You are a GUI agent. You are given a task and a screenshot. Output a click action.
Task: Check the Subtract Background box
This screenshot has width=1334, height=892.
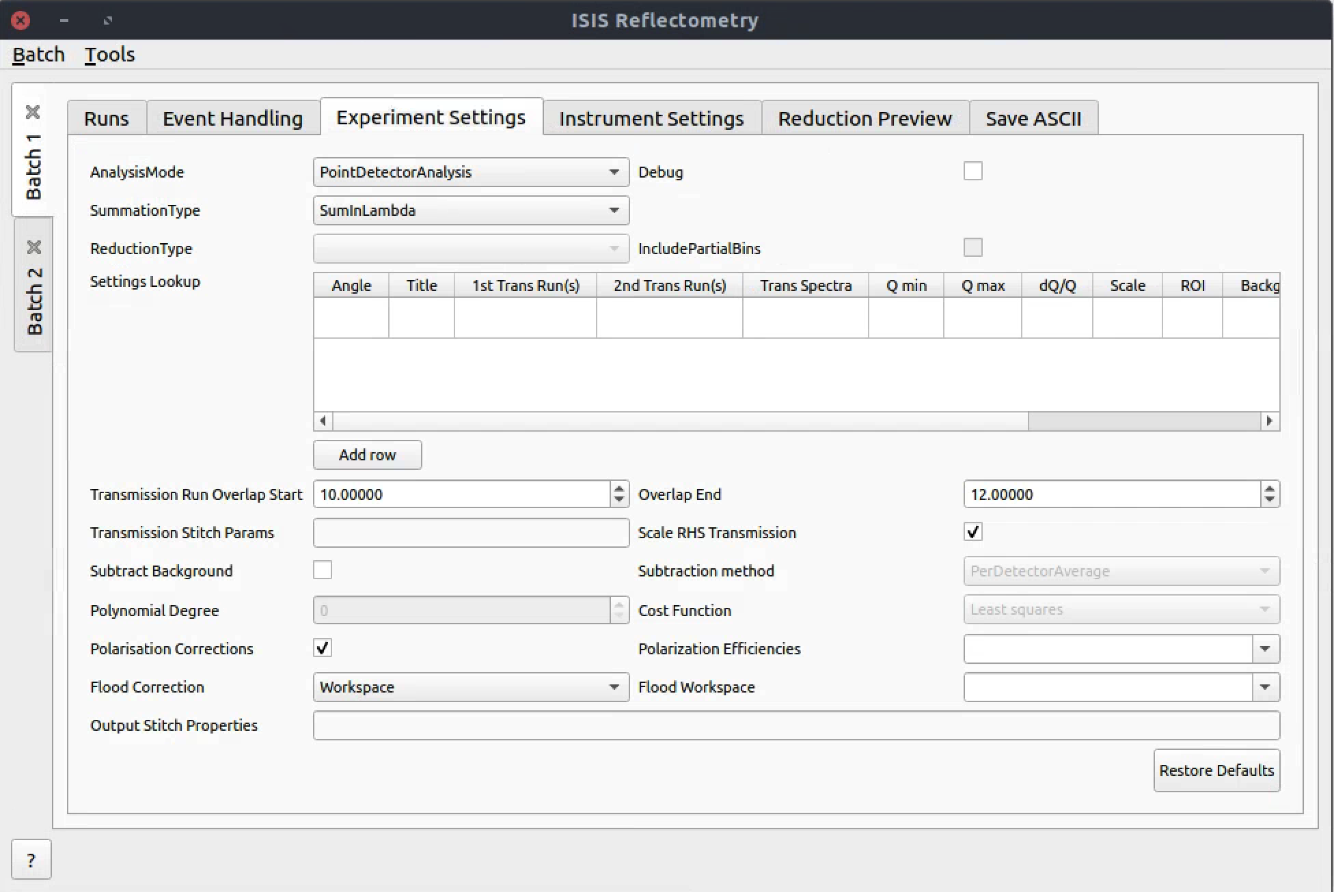(323, 570)
